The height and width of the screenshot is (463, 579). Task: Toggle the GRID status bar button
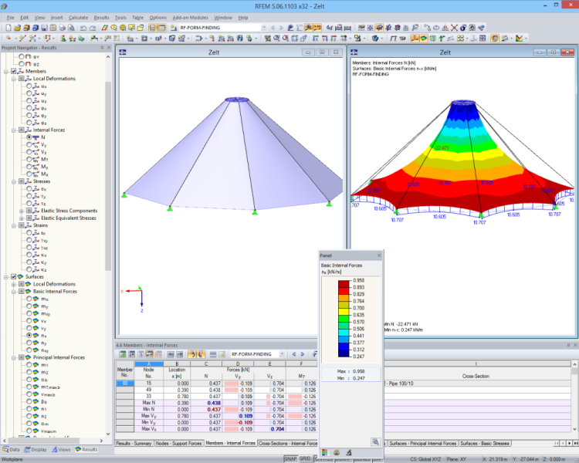pos(305,458)
